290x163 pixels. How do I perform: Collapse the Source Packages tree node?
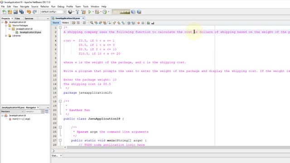6,25
